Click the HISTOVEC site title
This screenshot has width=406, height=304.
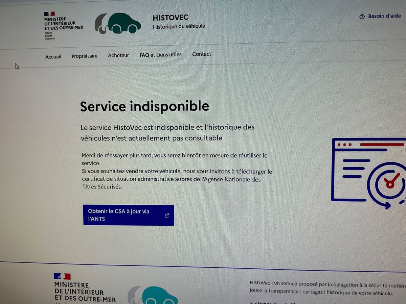pyautogui.click(x=171, y=18)
